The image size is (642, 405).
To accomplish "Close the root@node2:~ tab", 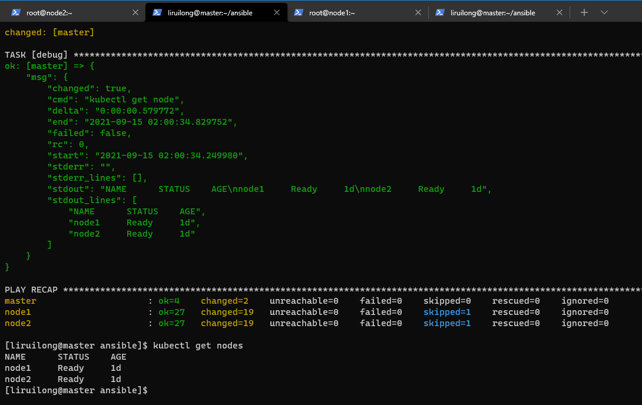I will pos(135,13).
